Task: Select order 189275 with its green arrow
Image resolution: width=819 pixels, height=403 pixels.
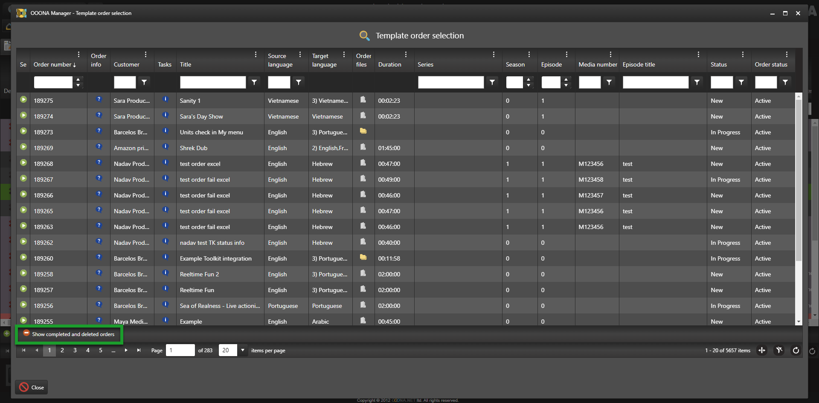Action: click(23, 100)
